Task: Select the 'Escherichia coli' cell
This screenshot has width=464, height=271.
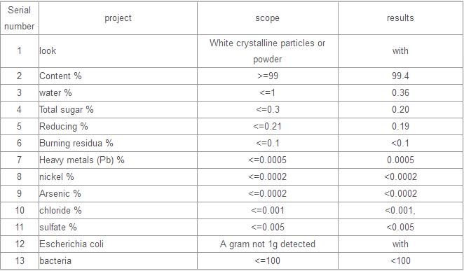Action: (x=118, y=244)
